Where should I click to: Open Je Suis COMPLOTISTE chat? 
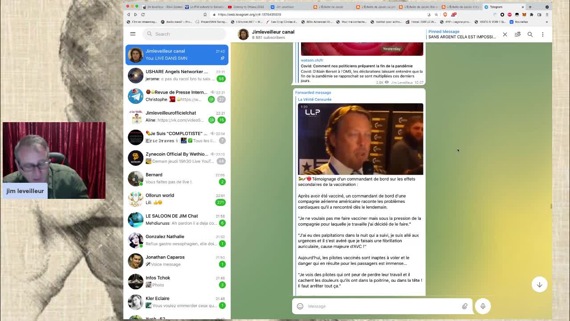click(x=177, y=137)
